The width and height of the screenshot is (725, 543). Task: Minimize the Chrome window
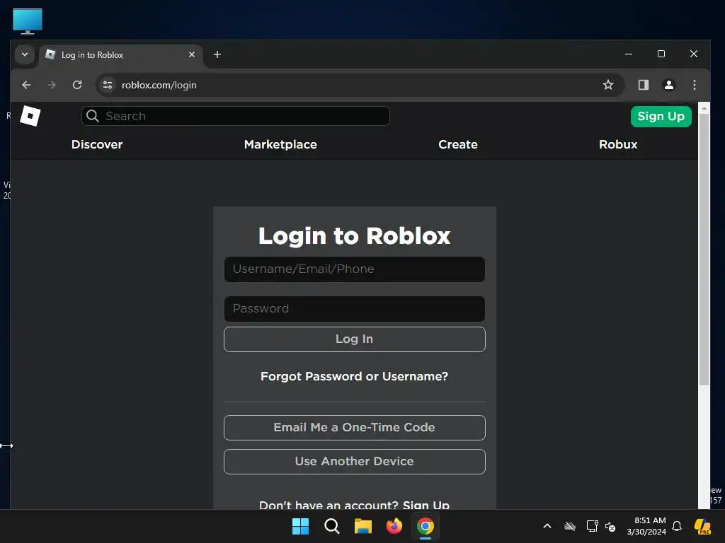pyautogui.click(x=629, y=54)
